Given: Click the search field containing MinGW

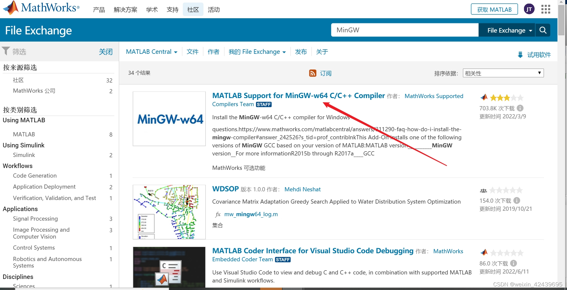Looking at the screenshot, I should pyautogui.click(x=405, y=30).
